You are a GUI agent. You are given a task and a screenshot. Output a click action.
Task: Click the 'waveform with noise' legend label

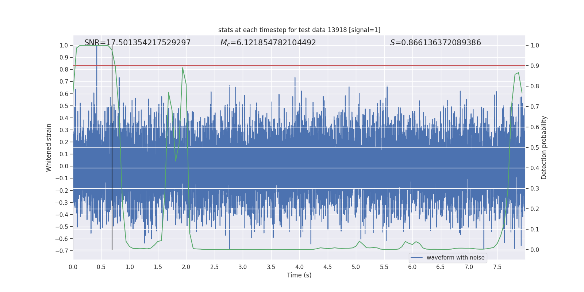click(x=455, y=258)
